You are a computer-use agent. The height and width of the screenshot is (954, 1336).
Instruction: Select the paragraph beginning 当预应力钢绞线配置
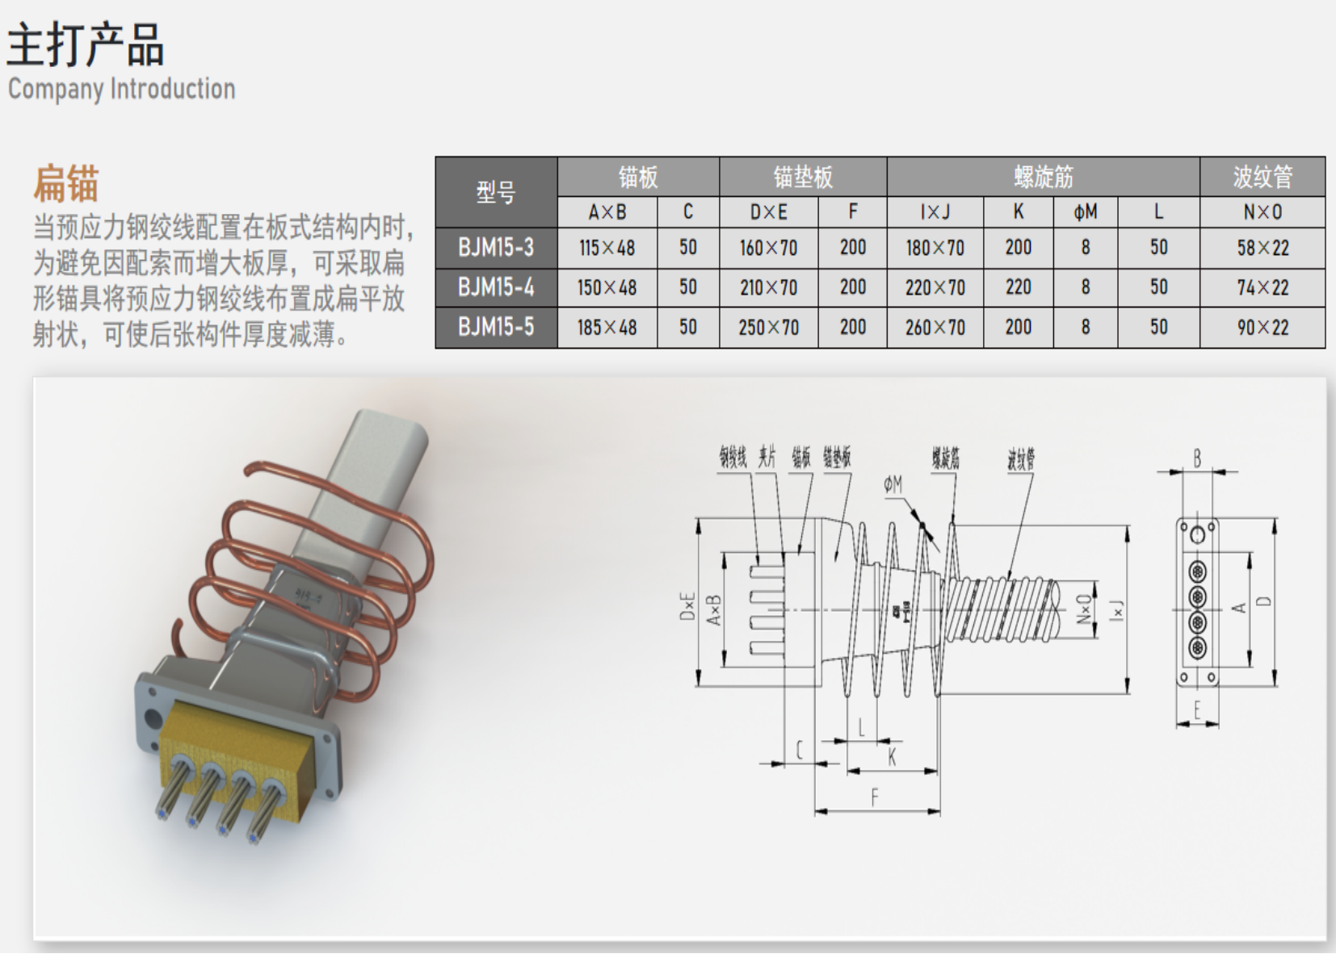tap(224, 280)
